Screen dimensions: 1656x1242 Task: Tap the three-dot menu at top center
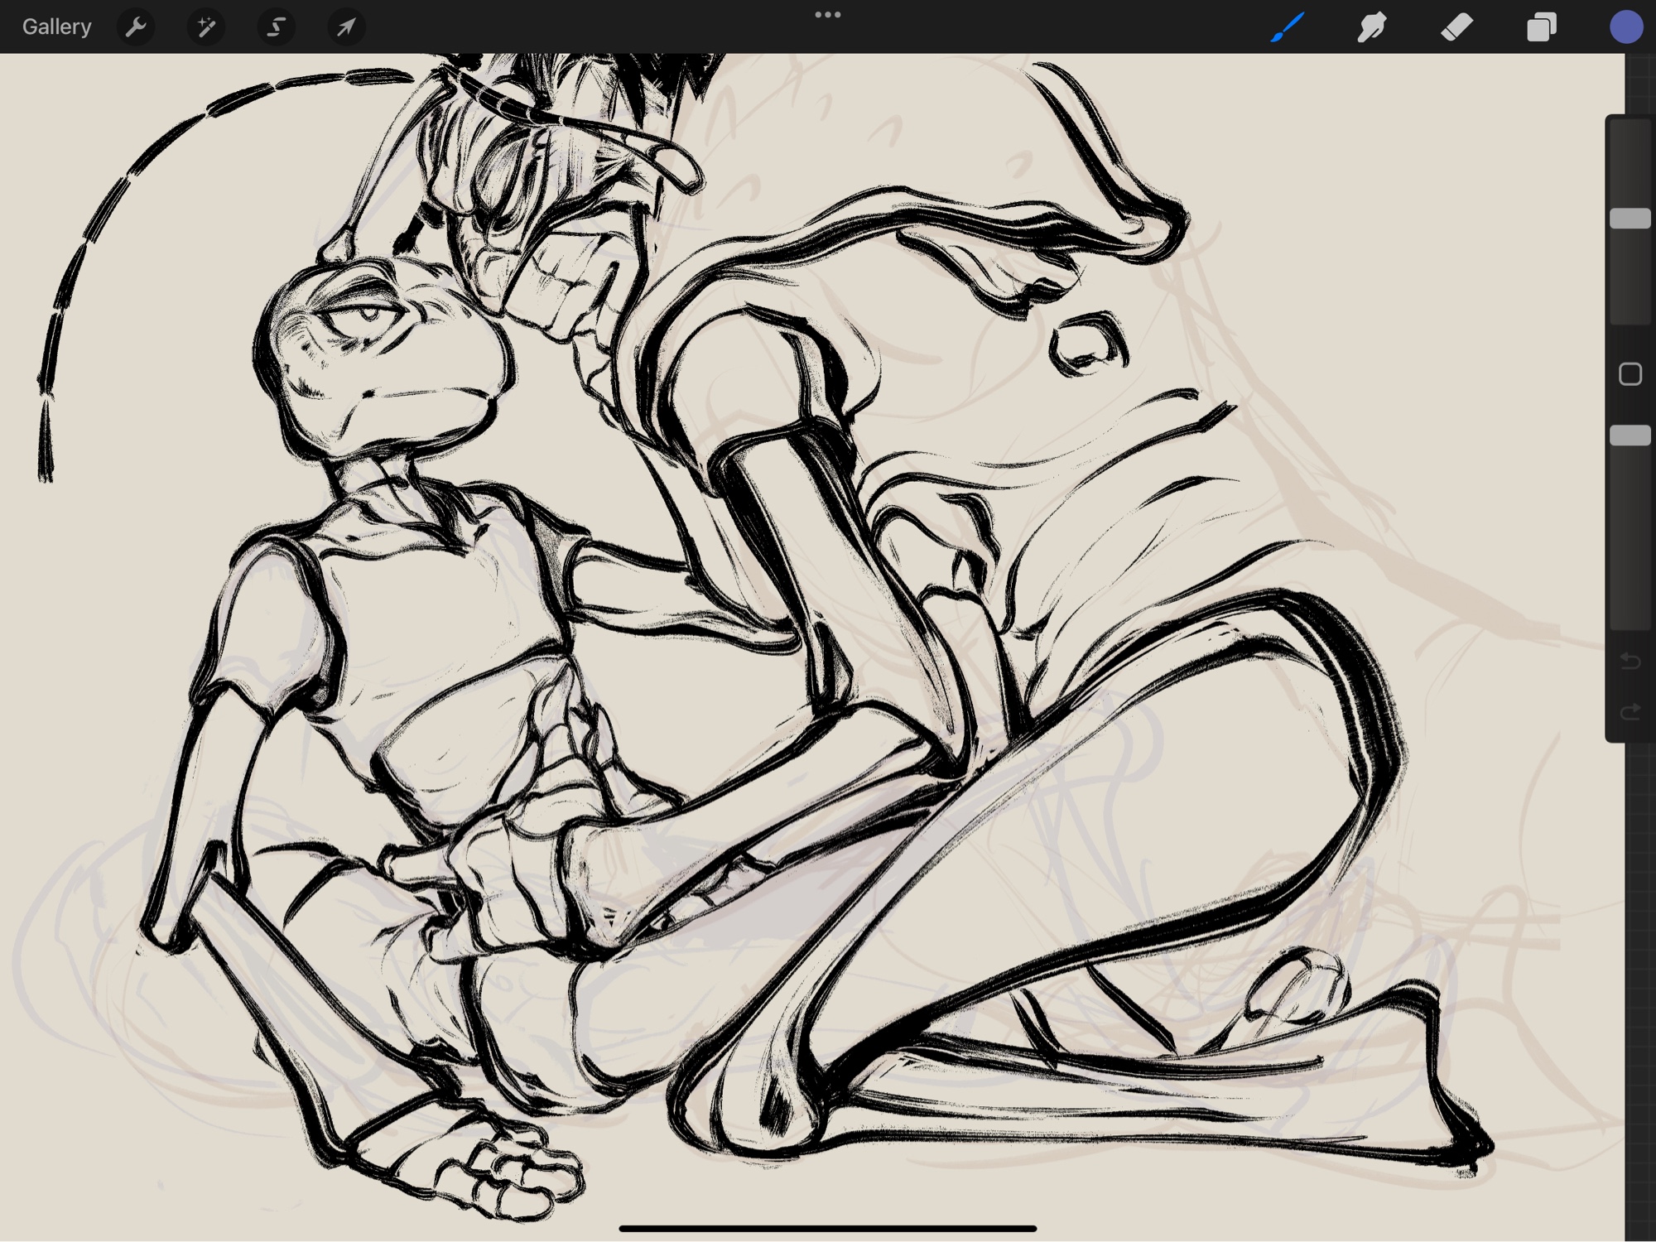827,15
